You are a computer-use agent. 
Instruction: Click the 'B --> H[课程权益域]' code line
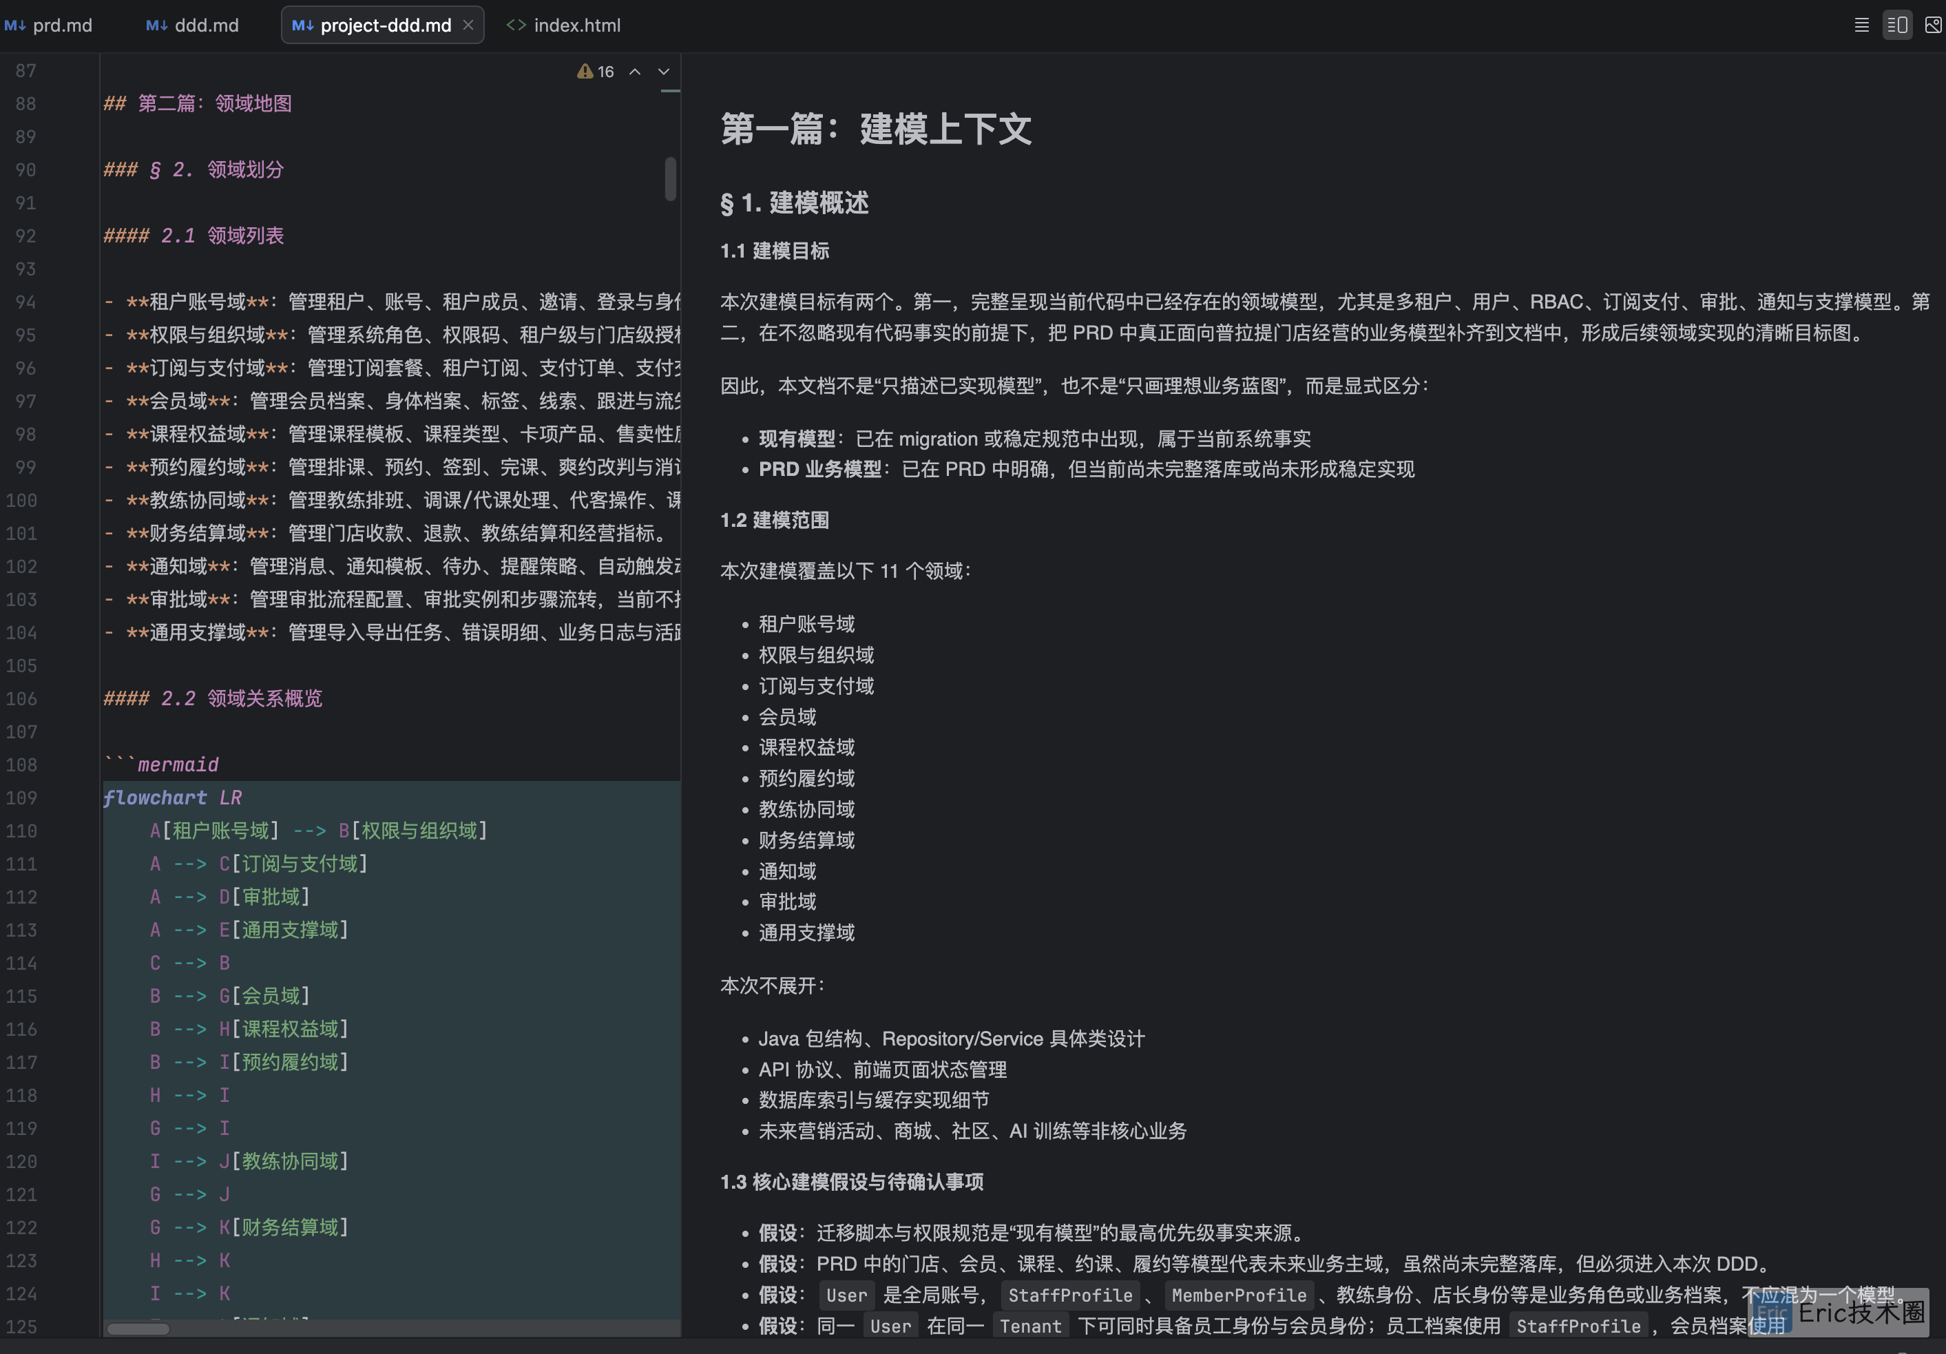(249, 1030)
